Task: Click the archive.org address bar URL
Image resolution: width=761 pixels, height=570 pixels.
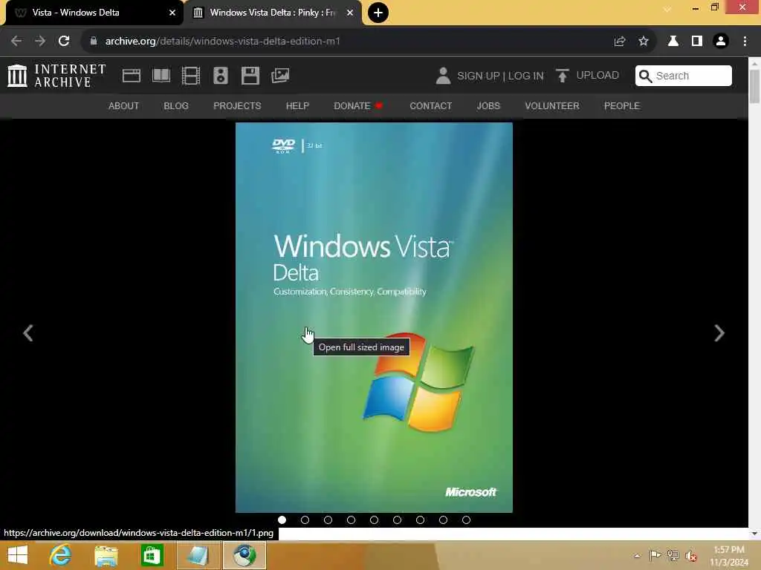Action: pyautogui.click(x=222, y=42)
